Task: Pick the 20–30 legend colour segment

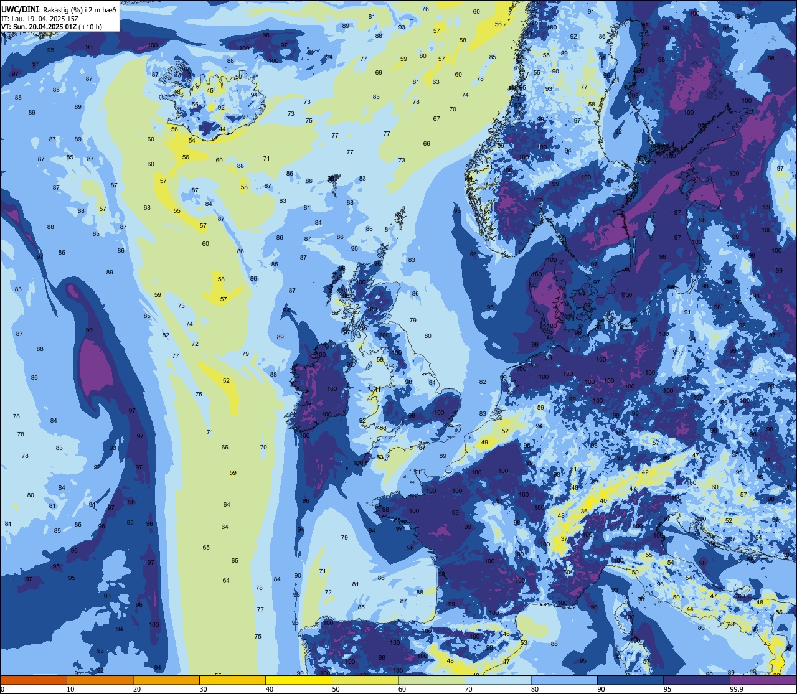Action: pyautogui.click(x=166, y=680)
